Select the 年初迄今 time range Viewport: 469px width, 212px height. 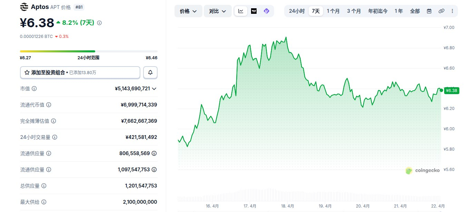pos(378,11)
